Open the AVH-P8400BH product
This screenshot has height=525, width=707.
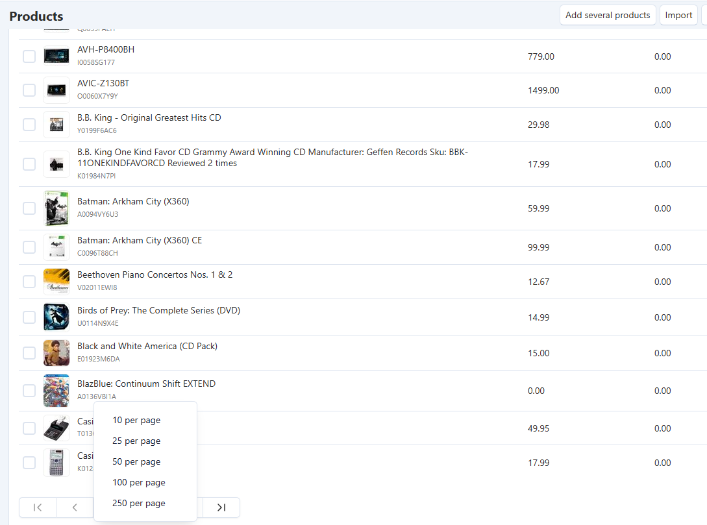(106, 49)
